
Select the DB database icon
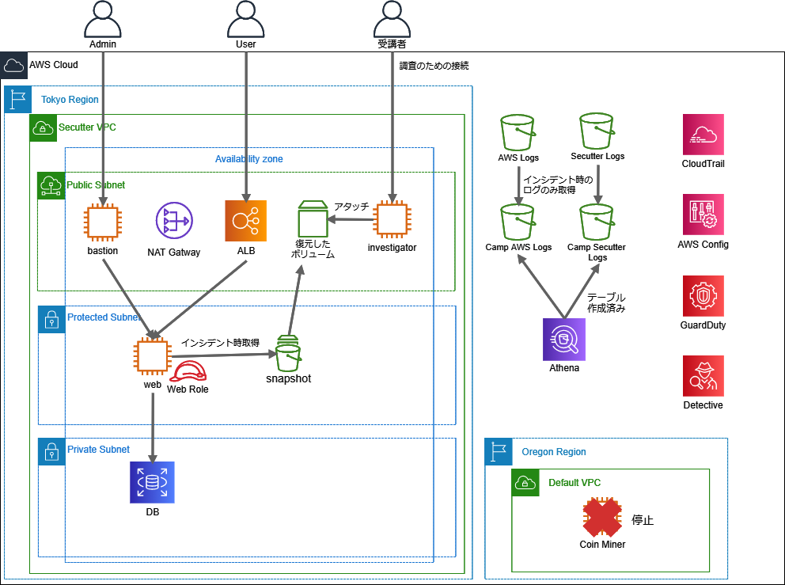(x=152, y=482)
